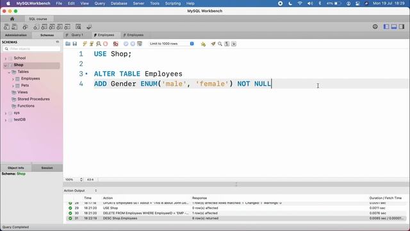Click the reconnect to DBMS icon
Viewport: 410px width, 231px height.
[89, 27]
